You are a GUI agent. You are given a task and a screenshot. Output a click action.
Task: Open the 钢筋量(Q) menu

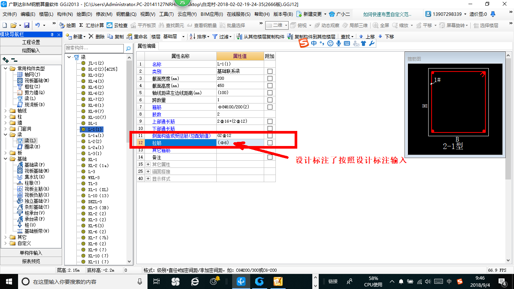click(126, 14)
